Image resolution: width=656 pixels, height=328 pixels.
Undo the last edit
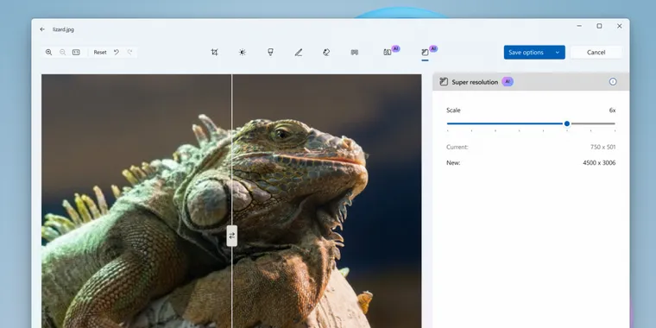[117, 53]
